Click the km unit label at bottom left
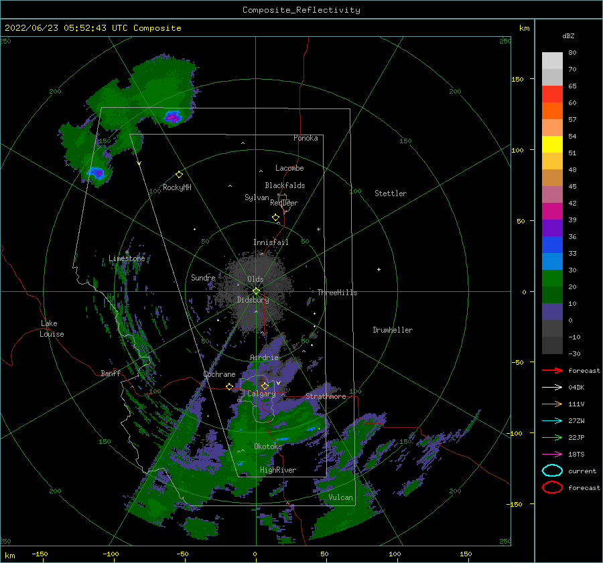 pos(9,556)
